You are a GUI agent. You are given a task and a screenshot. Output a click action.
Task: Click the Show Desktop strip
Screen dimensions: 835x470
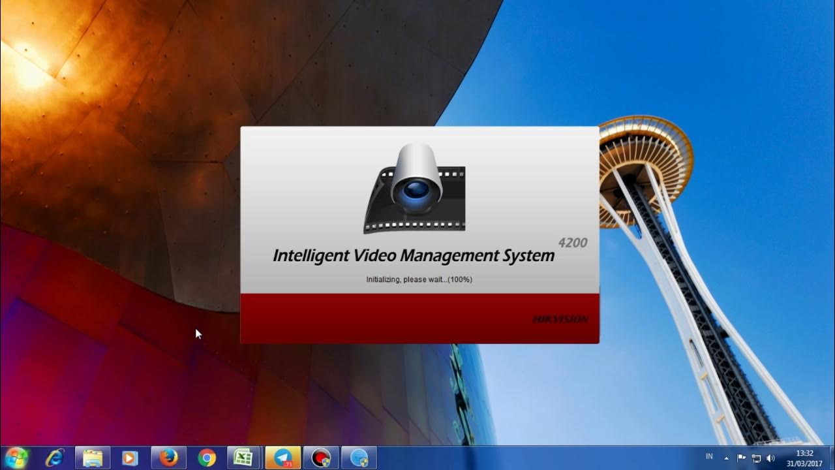[x=830, y=458]
